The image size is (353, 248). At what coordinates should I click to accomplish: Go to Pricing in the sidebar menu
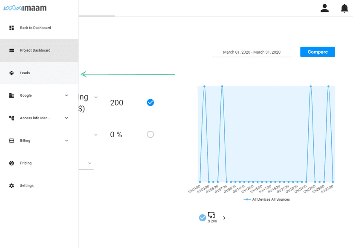pos(26,163)
